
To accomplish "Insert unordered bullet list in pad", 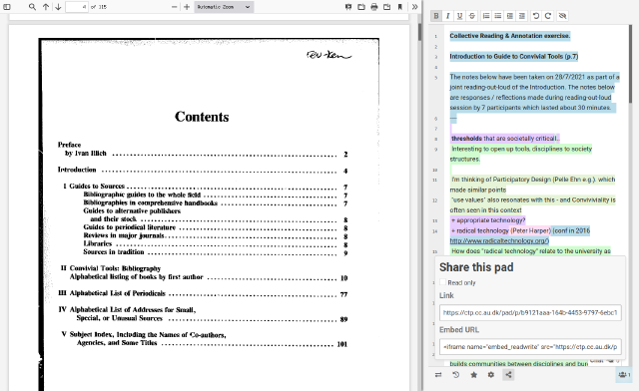I will tap(498, 16).
